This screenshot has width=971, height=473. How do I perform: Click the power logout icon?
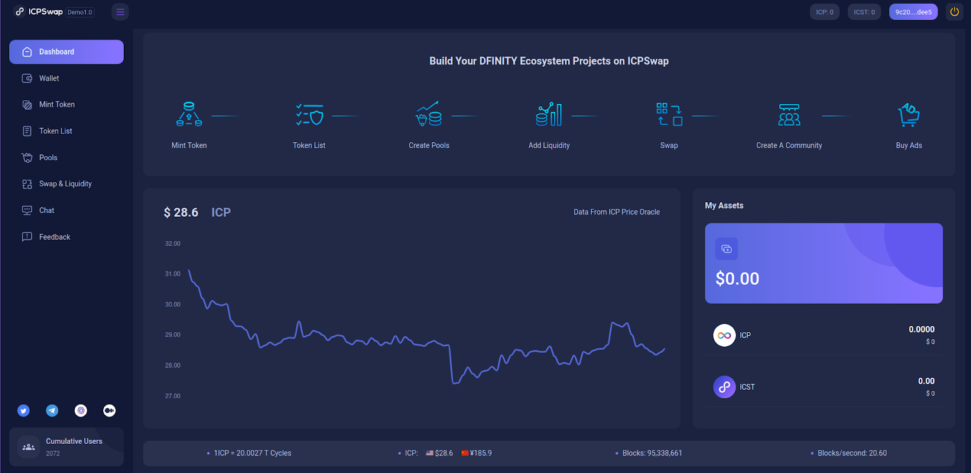[x=955, y=12]
